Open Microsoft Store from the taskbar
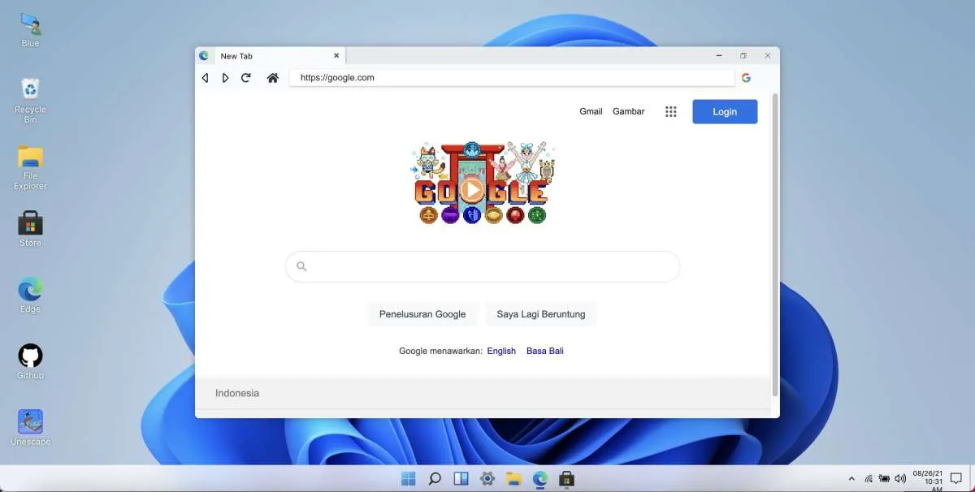 click(x=566, y=478)
